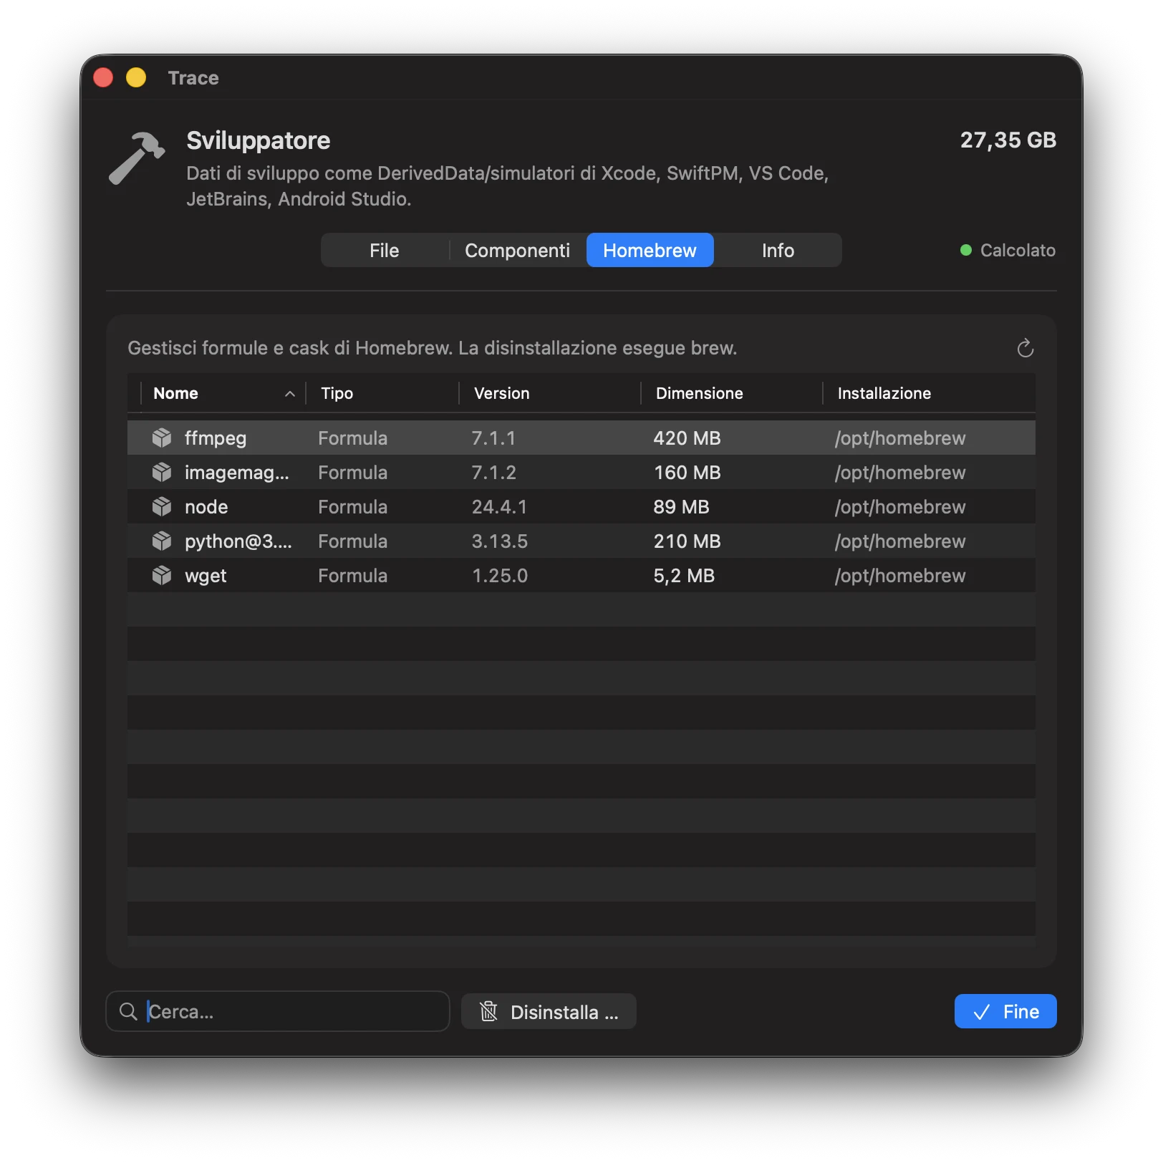Select the wget row name
This screenshot has height=1163, width=1163.
206,576
